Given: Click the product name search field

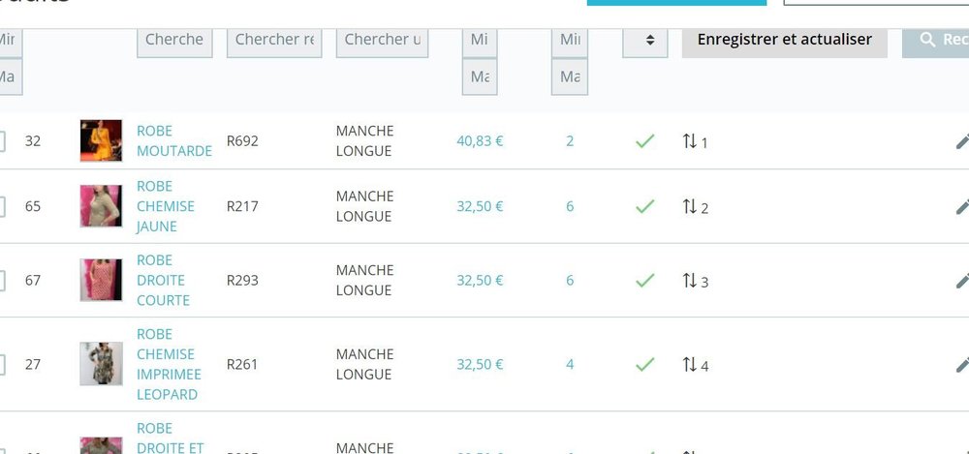Looking at the screenshot, I should point(174,41).
